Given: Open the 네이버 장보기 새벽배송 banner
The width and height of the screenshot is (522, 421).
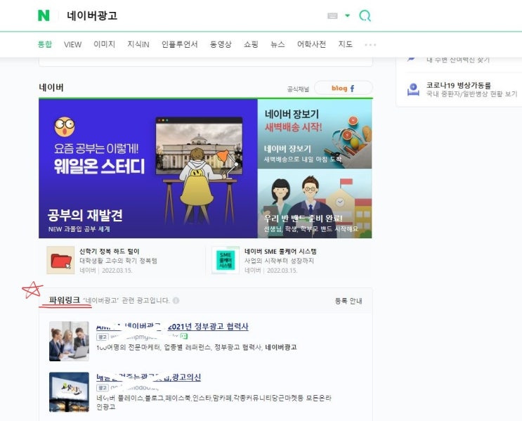Looking at the screenshot, I should pyautogui.click(x=315, y=134).
